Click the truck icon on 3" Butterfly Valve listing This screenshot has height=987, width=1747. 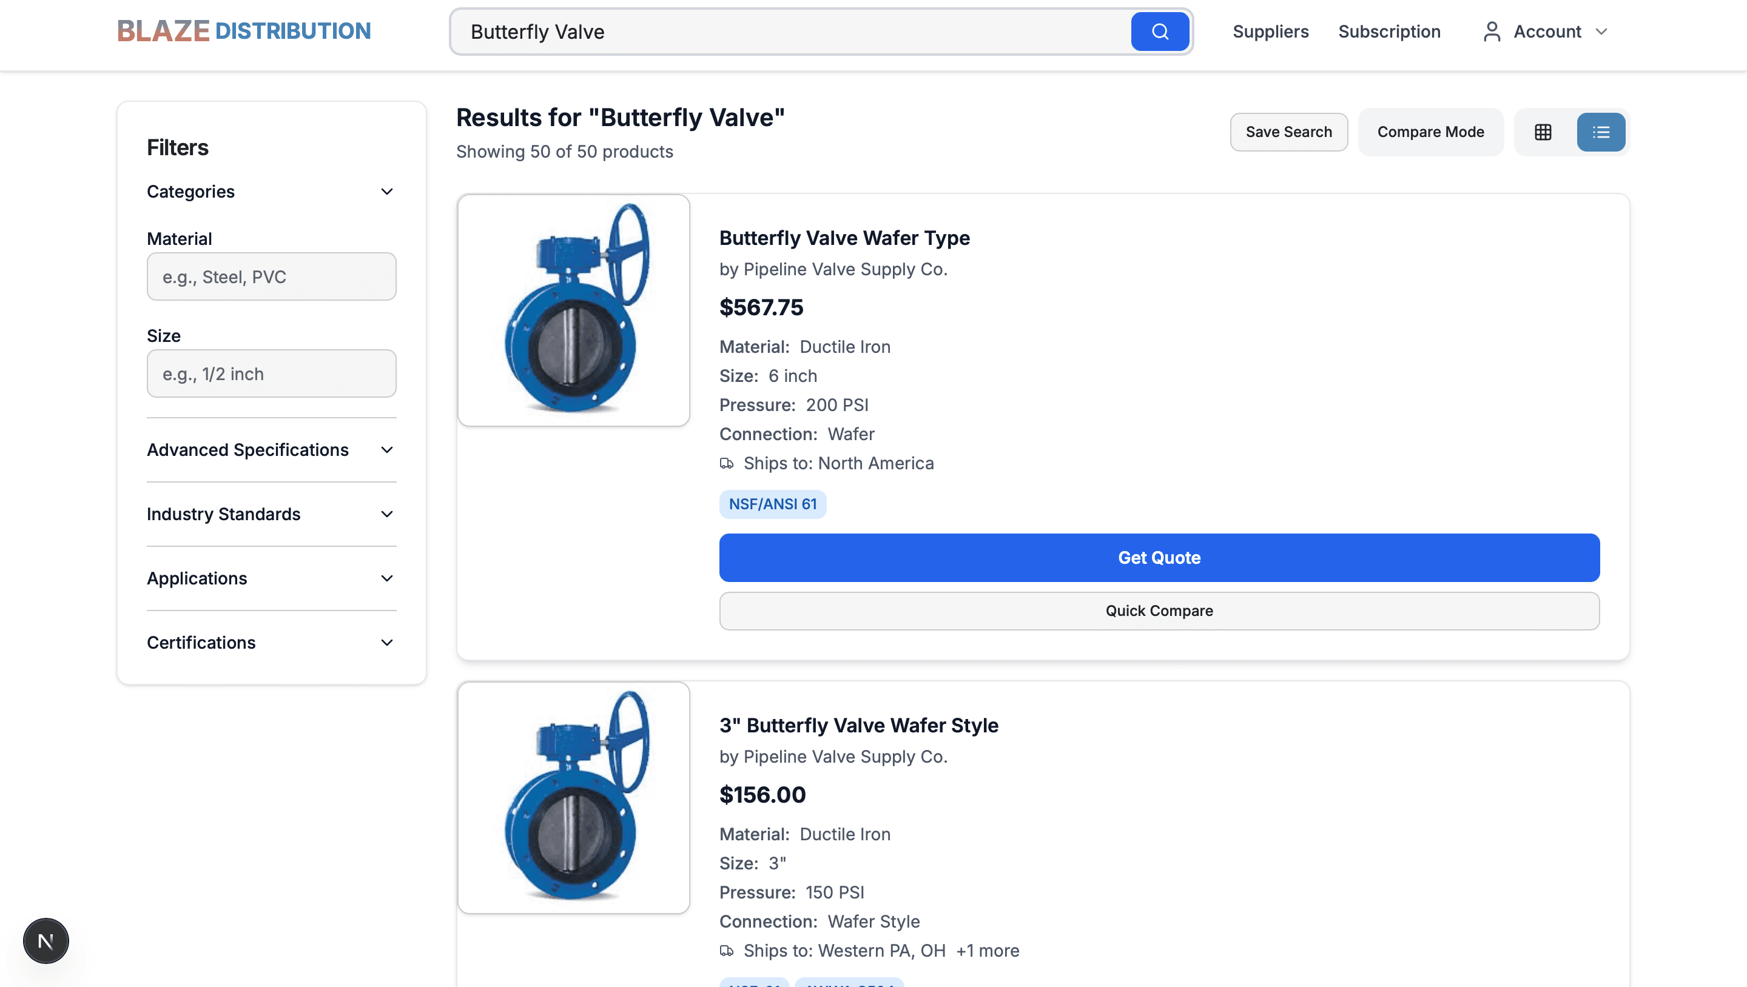(x=727, y=951)
